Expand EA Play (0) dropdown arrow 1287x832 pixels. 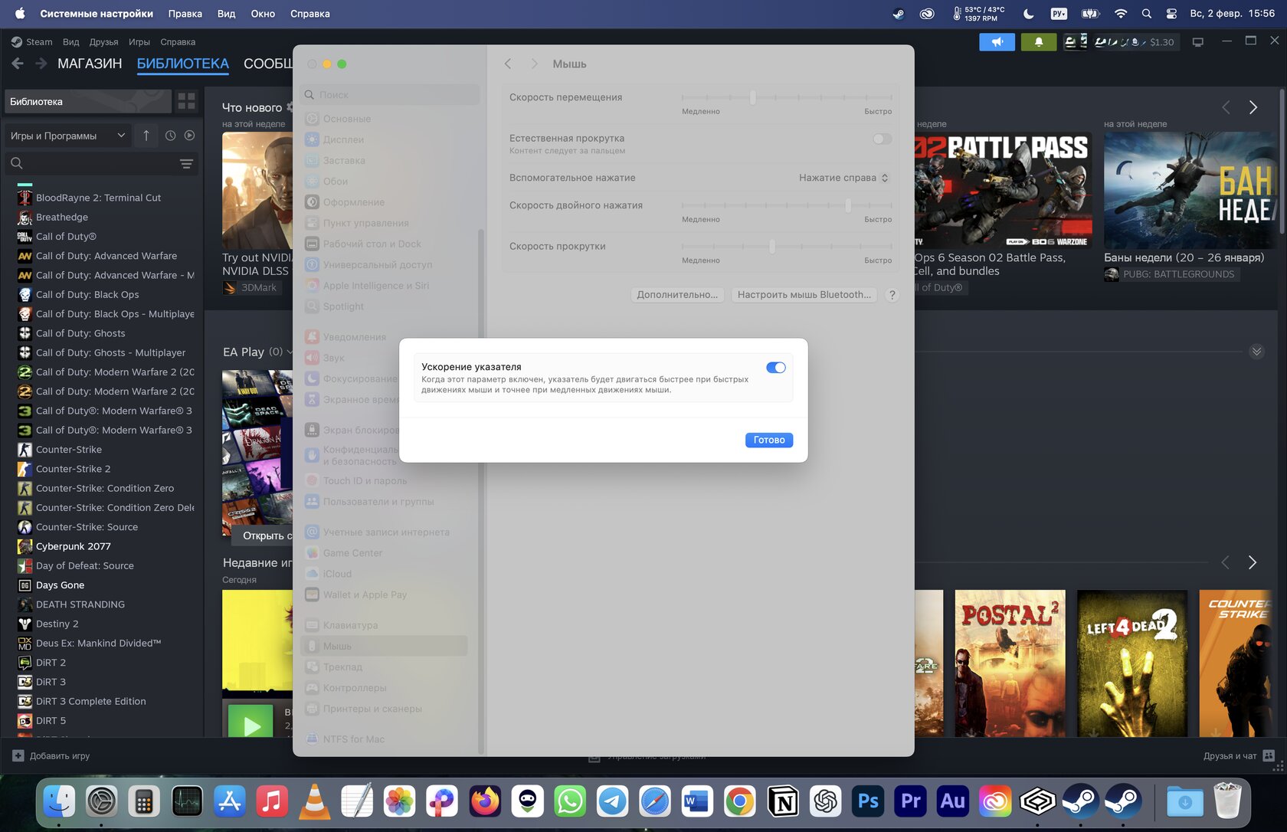[289, 352]
